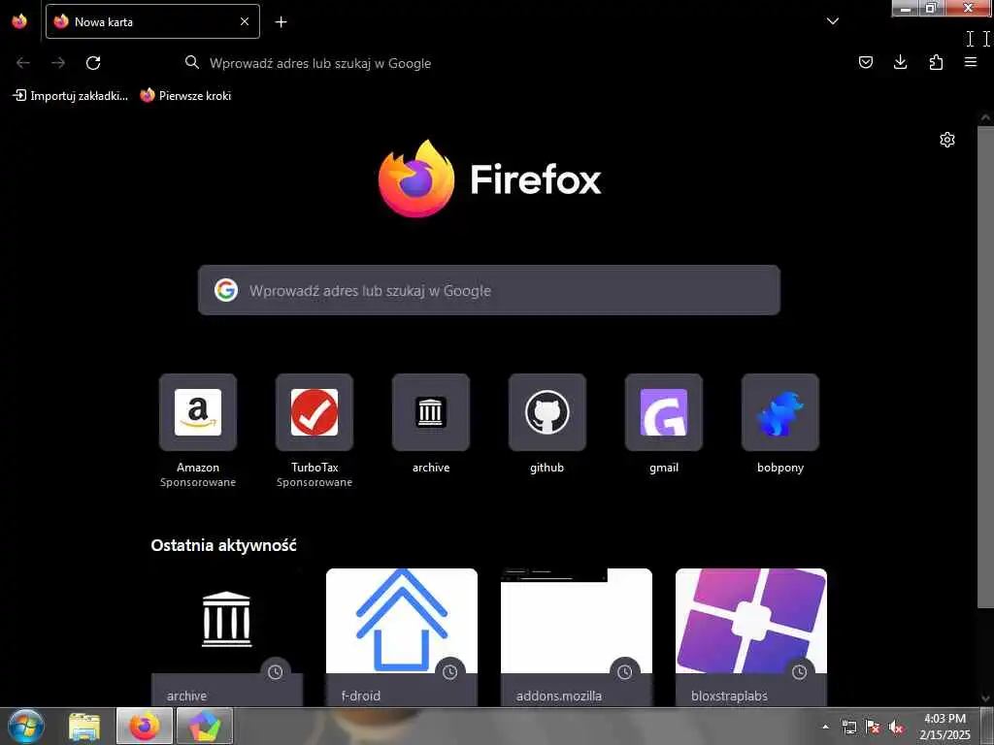The height and width of the screenshot is (745, 994).
Task: Open new tab personalization gear
Action: pyautogui.click(x=946, y=140)
